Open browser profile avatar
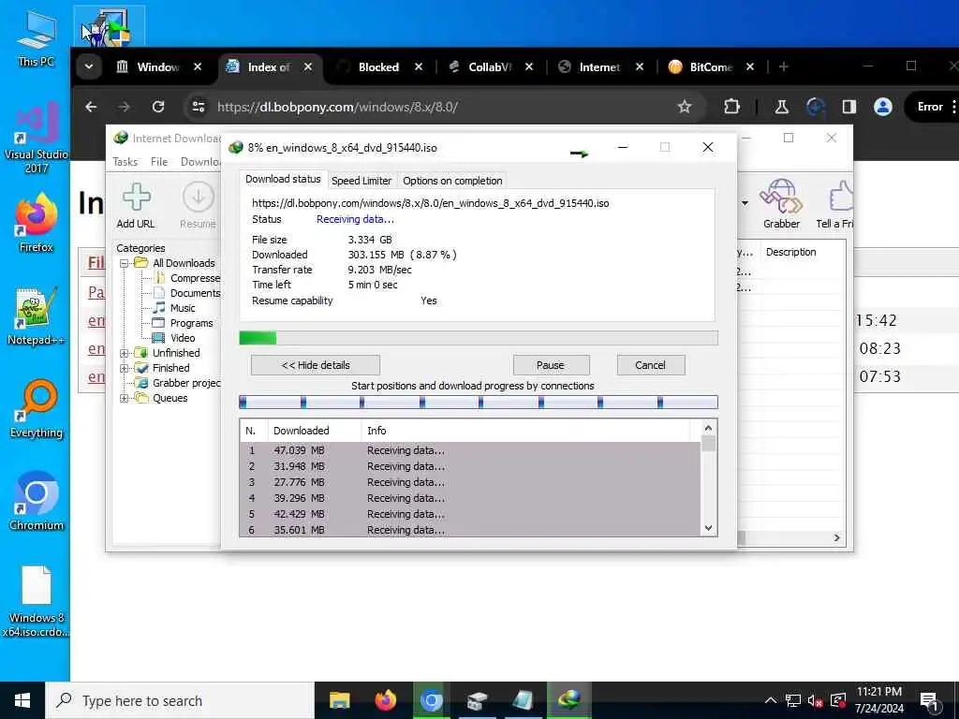This screenshot has height=719, width=959. (x=882, y=107)
